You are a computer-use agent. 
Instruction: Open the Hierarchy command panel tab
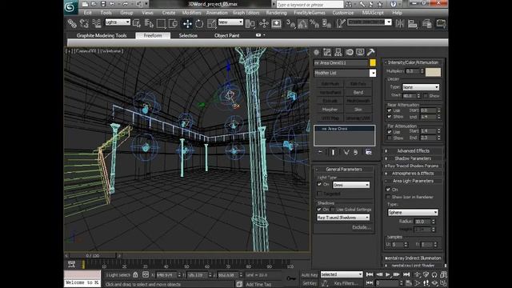coord(338,52)
